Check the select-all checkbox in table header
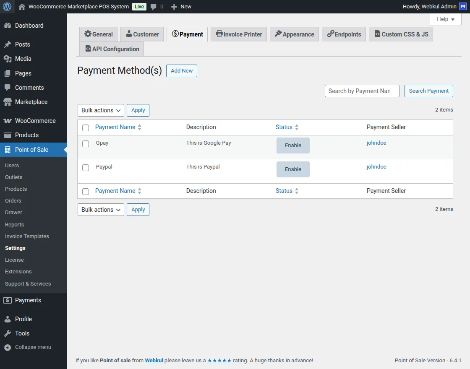This screenshot has height=369, width=470. point(86,127)
